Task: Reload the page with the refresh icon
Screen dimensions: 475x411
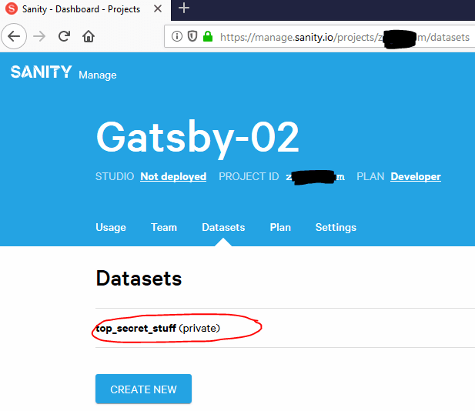Action: (64, 37)
